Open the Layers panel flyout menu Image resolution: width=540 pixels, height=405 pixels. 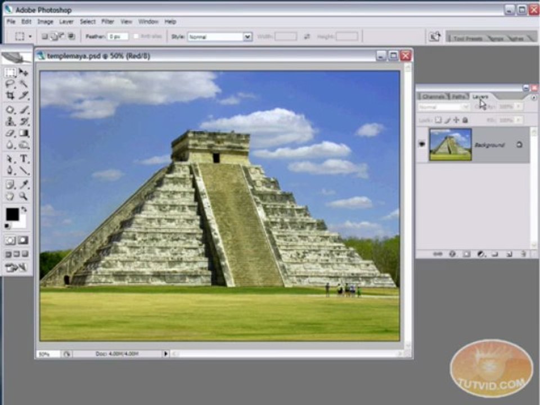point(533,98)
